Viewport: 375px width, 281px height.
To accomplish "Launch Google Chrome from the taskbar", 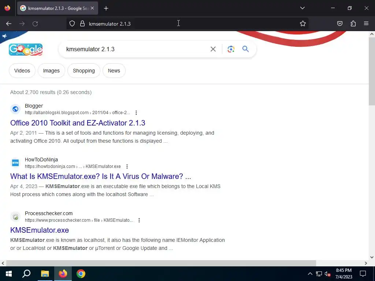I will point(81,274).
